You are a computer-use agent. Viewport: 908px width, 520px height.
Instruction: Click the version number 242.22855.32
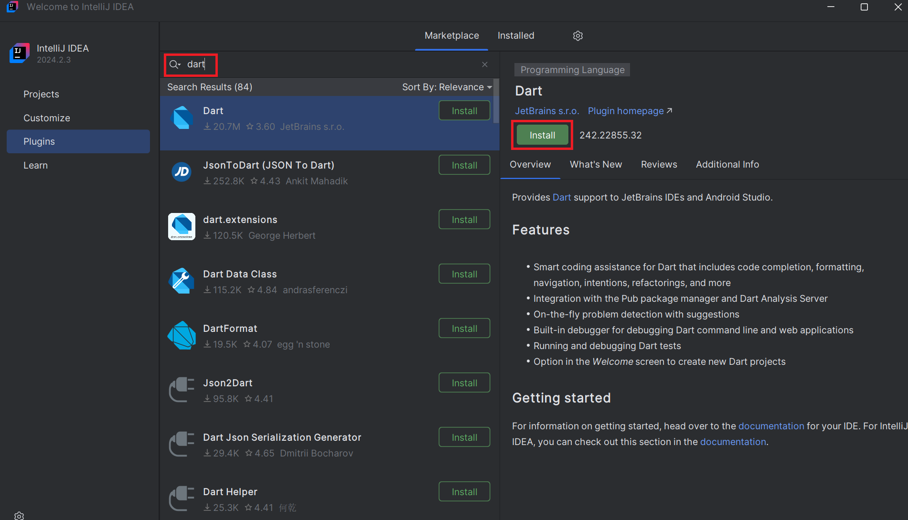(x=610, y=135)
